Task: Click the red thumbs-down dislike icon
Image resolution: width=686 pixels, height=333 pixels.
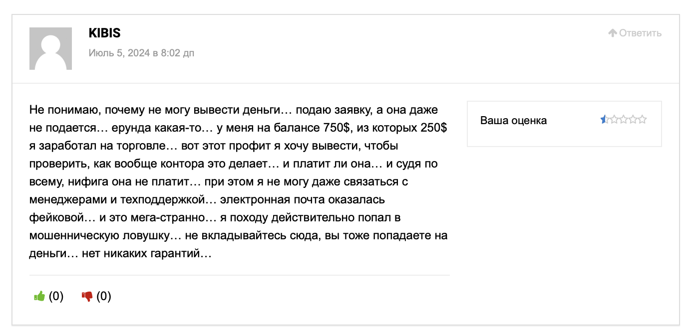Action: pos(87,296)
